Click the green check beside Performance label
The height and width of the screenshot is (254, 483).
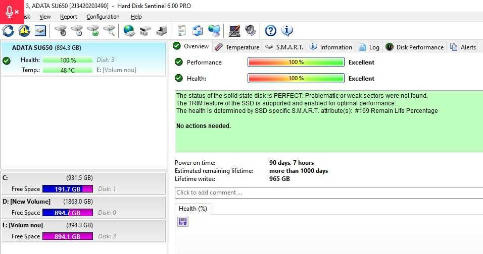click(x=179, y=62)
